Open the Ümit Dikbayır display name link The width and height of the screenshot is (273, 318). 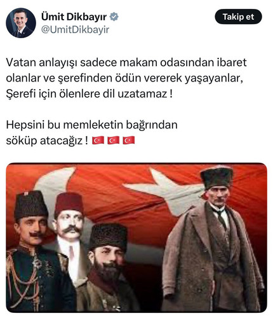(74, 17)
